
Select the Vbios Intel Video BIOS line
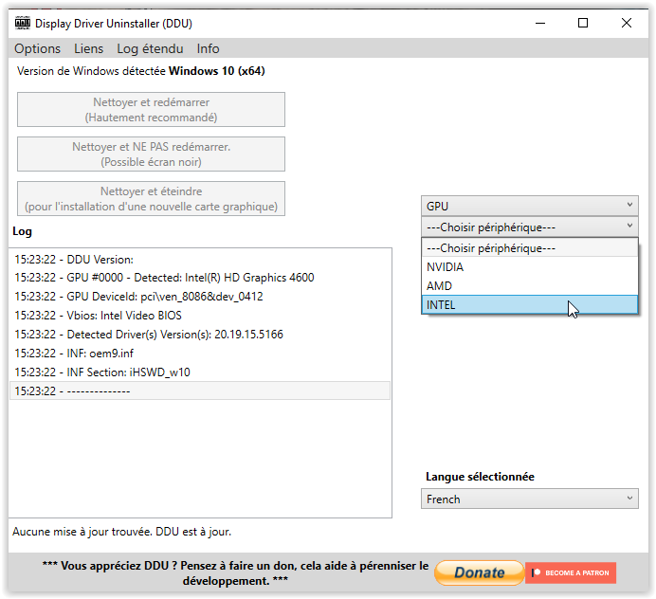200,316
